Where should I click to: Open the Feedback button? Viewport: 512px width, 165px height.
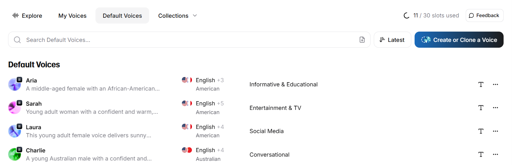pos(484,15)
